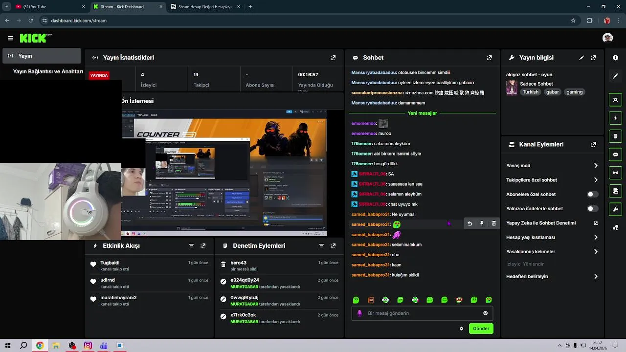626x352 pixels.
Task: Click the pencil icon in right sidebar
Action: coord(615,76)
